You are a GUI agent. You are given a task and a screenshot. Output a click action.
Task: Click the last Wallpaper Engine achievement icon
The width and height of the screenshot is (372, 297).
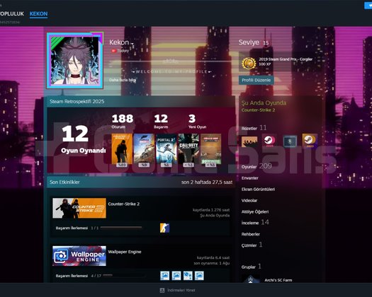[199, 276]
